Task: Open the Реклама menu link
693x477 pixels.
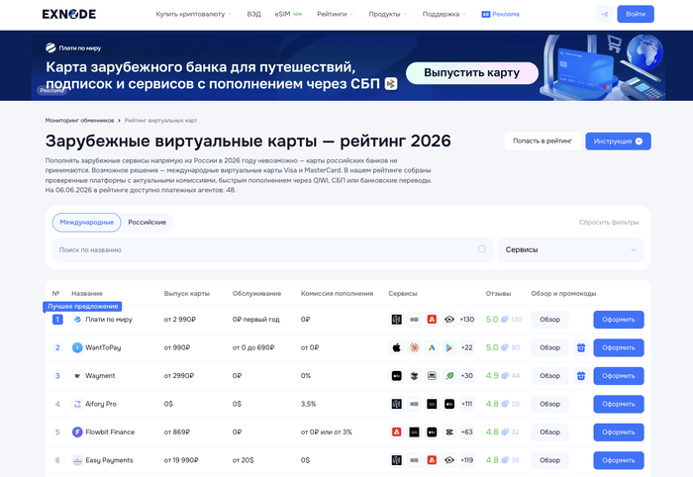Action: point(500,14)
